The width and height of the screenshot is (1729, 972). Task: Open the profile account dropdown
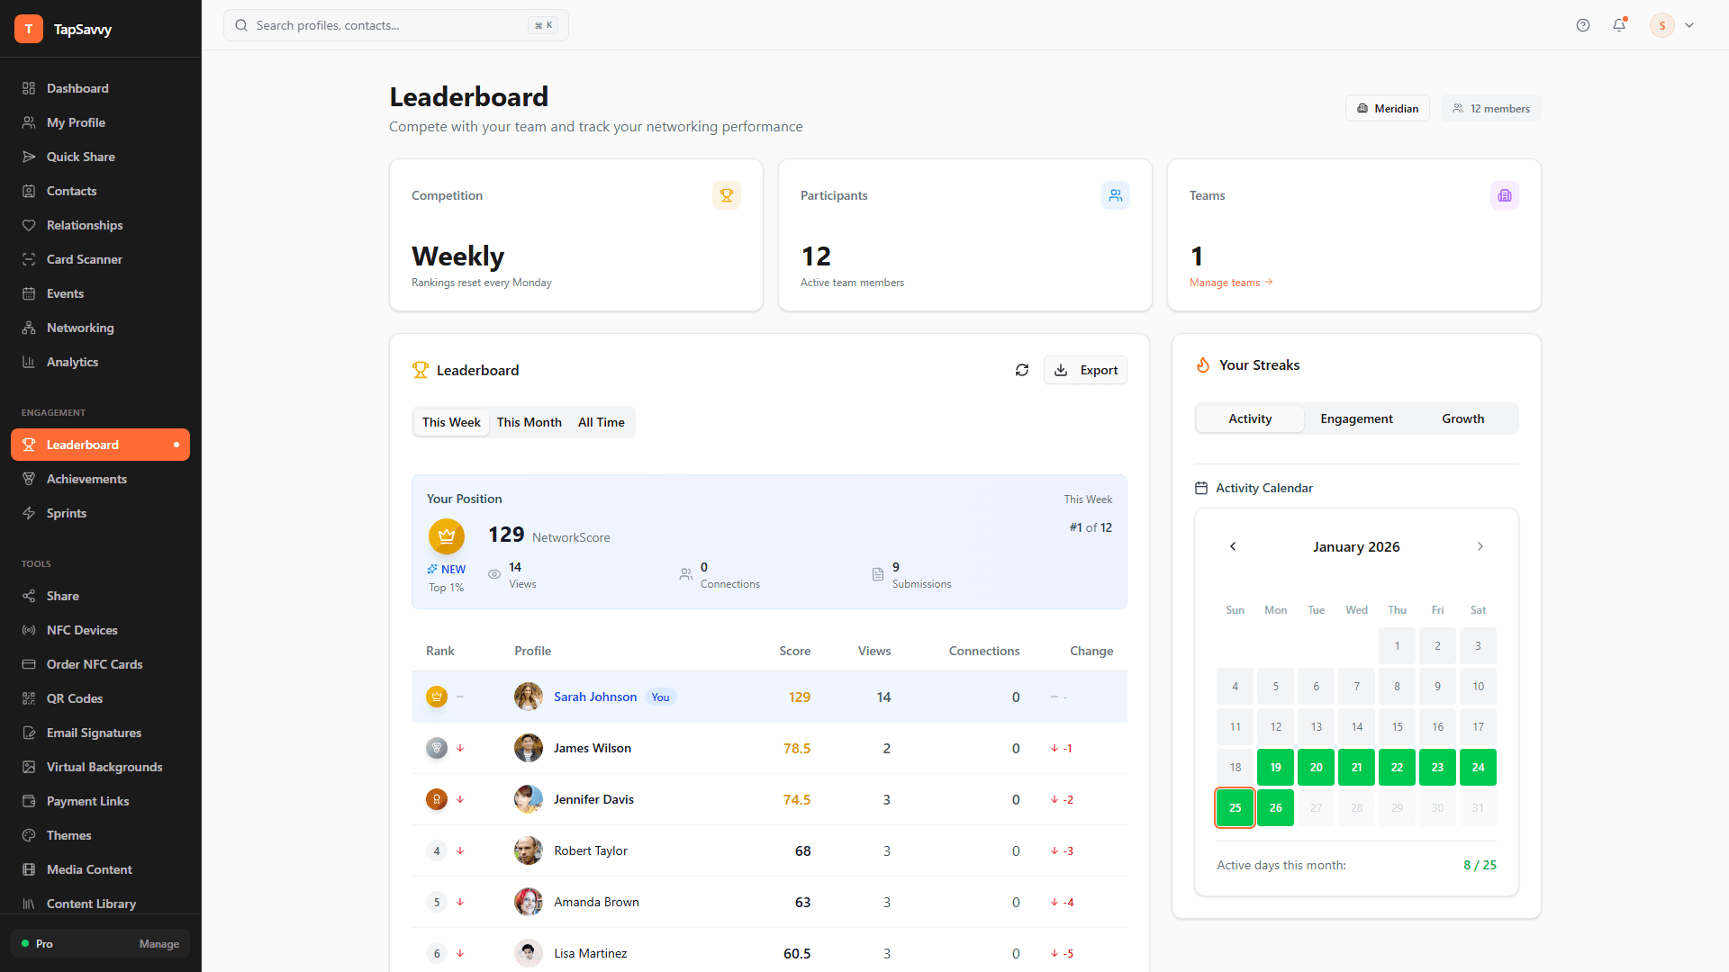point(1672,25)
